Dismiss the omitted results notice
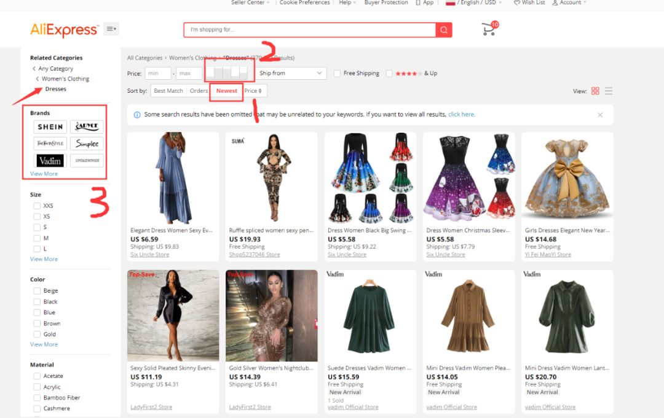The image size is (664, 418). [600, 115]
